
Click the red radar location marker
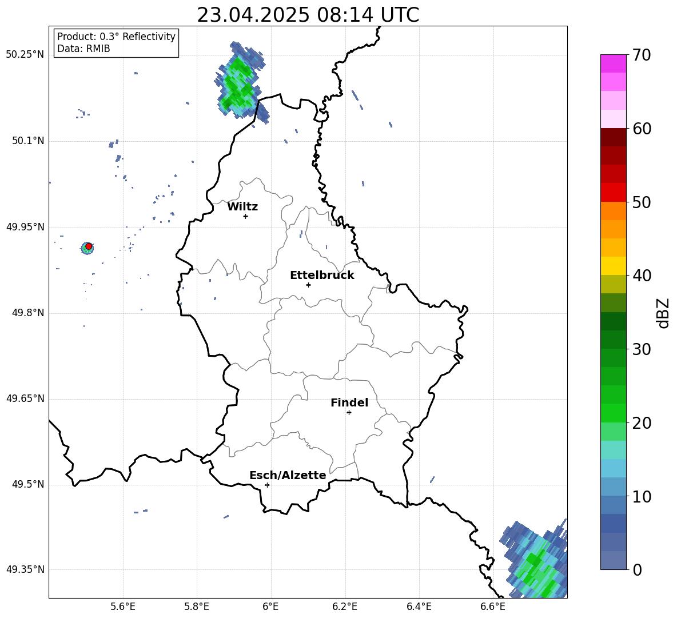pyautogui.click(x=89, y=246)
